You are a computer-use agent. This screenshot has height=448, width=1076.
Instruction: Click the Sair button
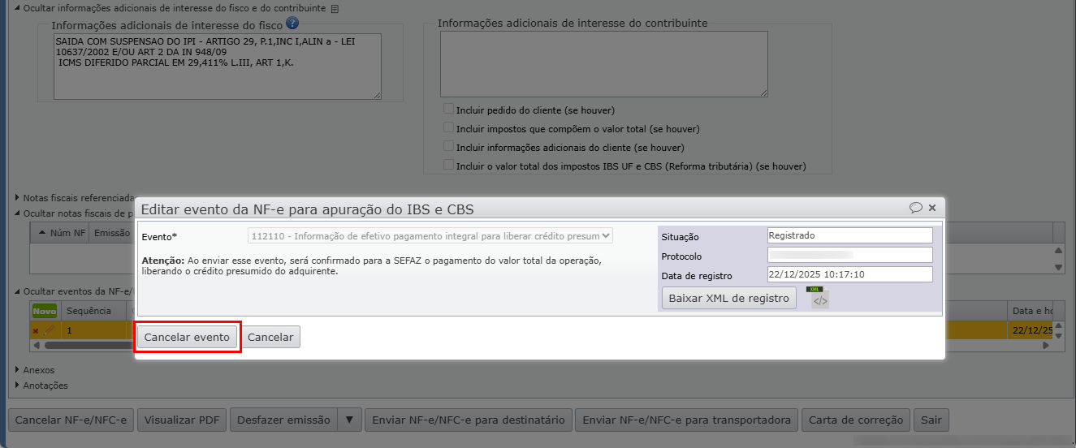(x=931, y=420)
